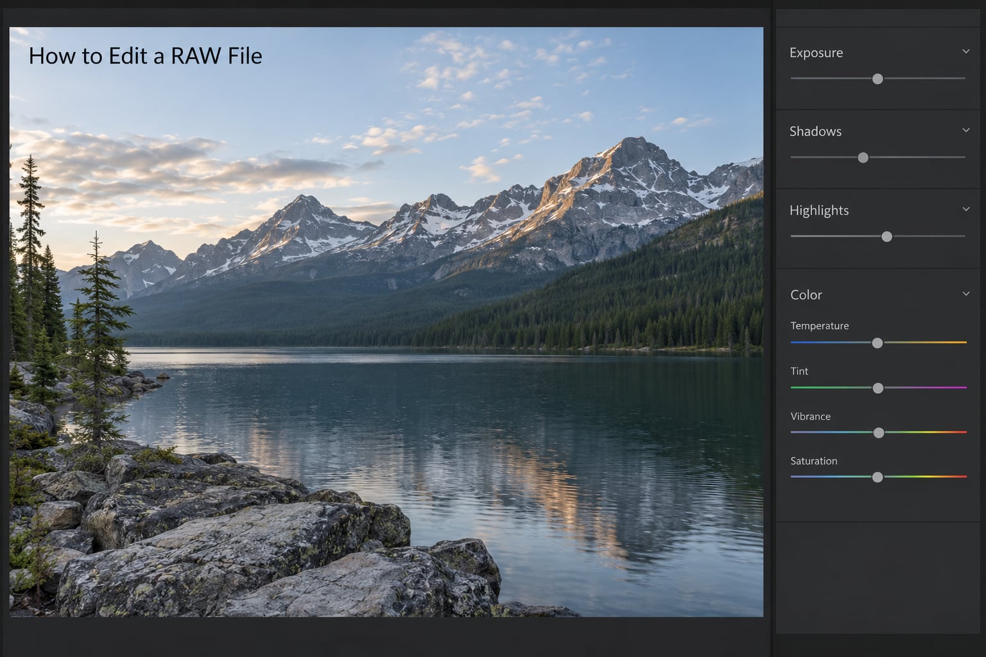Viewport: 986px width, 657px height.
Task: Click the Temperature slider handle
Action: click(x=878, y=343)
